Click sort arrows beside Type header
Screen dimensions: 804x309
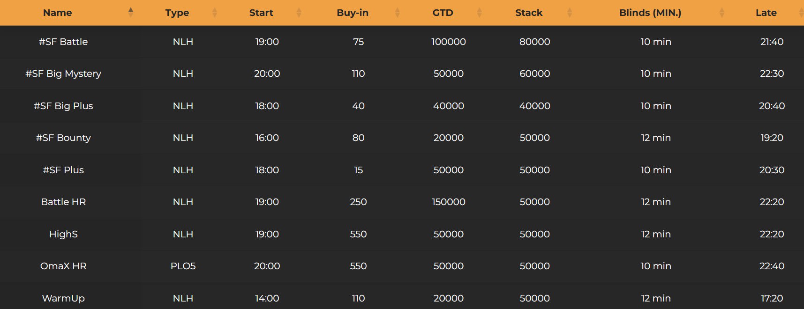tap(215, 13)
